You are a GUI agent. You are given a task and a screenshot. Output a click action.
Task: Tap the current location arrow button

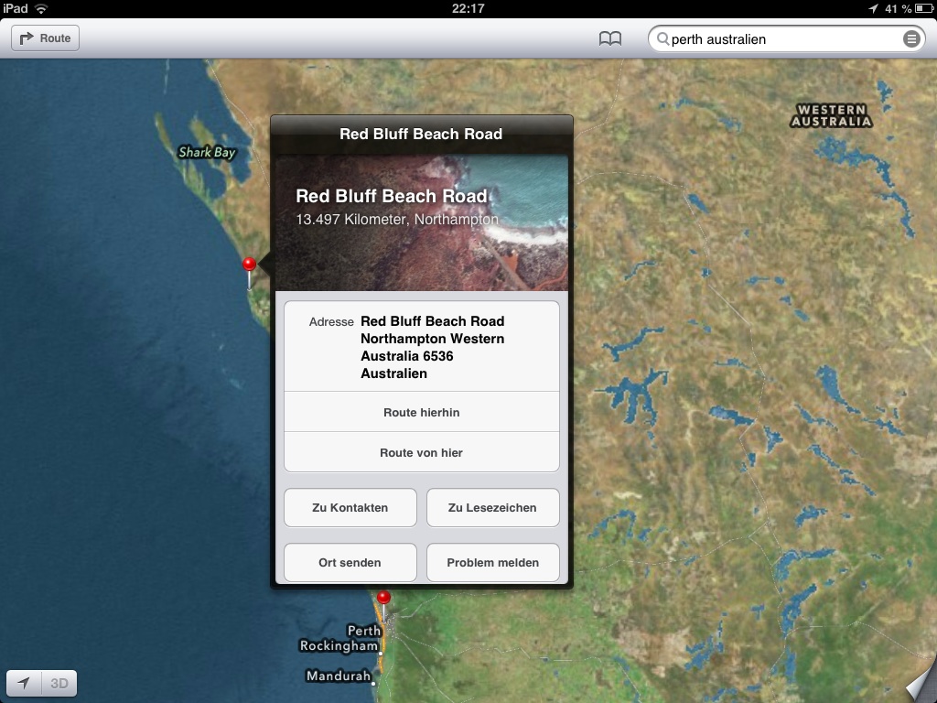24,683
